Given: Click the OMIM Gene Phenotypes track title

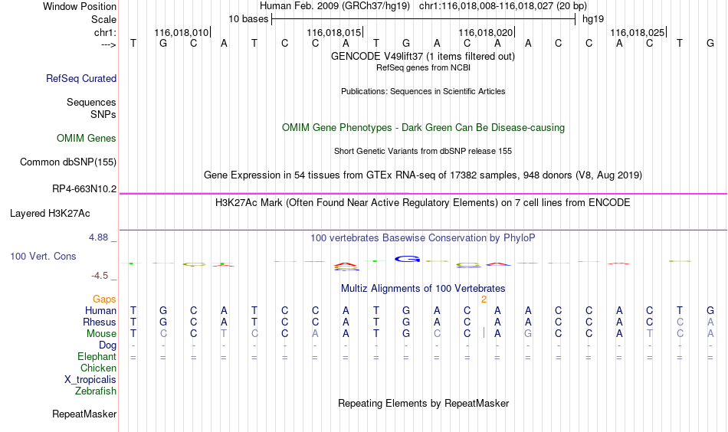Looking at the screenshot, I should tap(424, 128).
